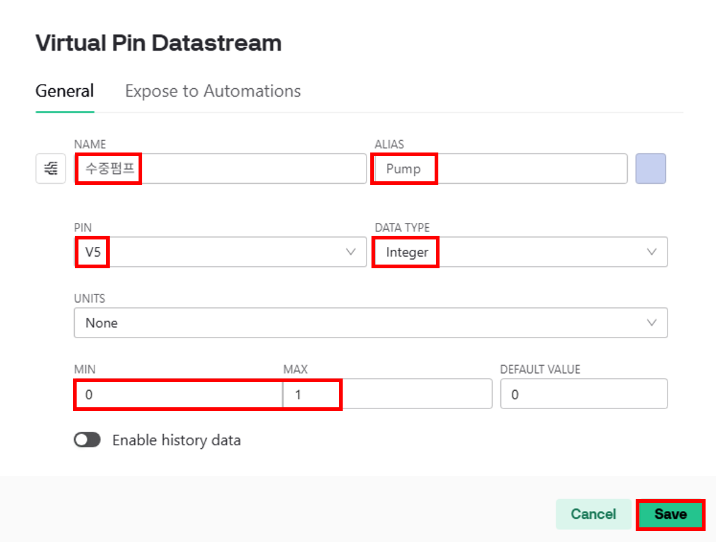Focus the ALIAS field containing Pump
716x542 pixels.
(500, 168)
